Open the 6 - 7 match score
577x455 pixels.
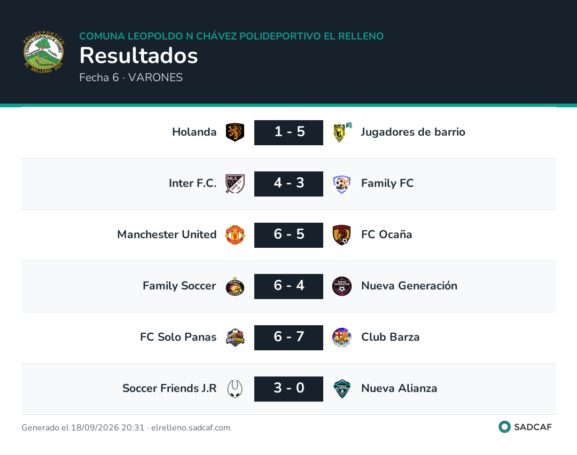(x=289, y=338)
